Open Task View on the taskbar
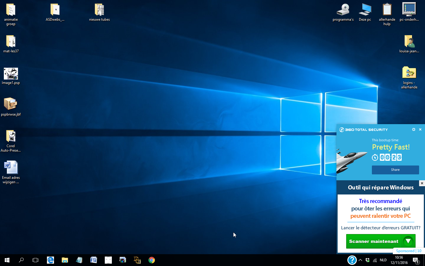425x266 pixels. 35,260
